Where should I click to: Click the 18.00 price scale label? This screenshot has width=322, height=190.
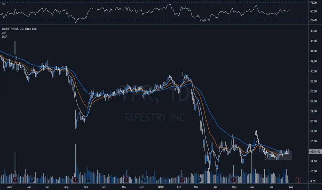(x=313, y=131)
